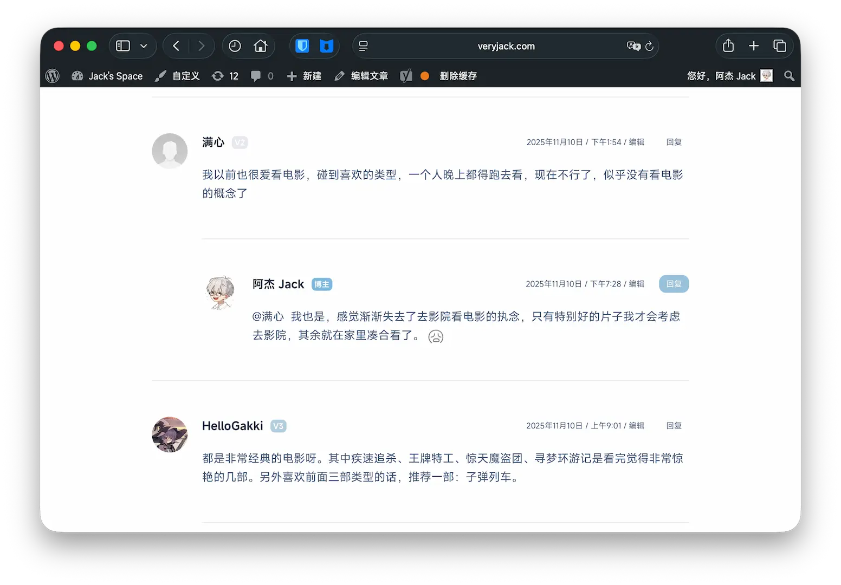The height and width of the screenshot is (585, 841).
Task: Click the WordPress logo in admin bar
Action: [53, 76]
